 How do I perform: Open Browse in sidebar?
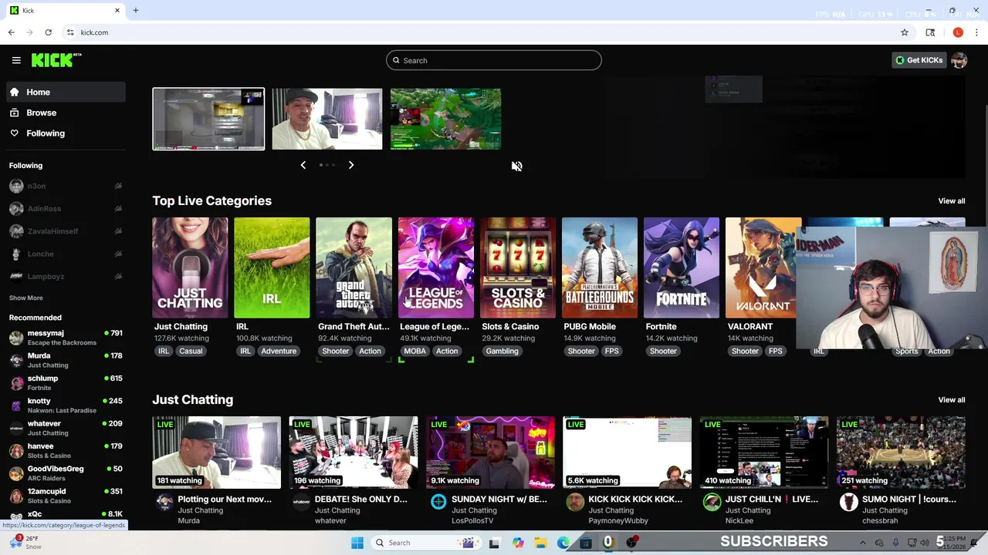66,113
